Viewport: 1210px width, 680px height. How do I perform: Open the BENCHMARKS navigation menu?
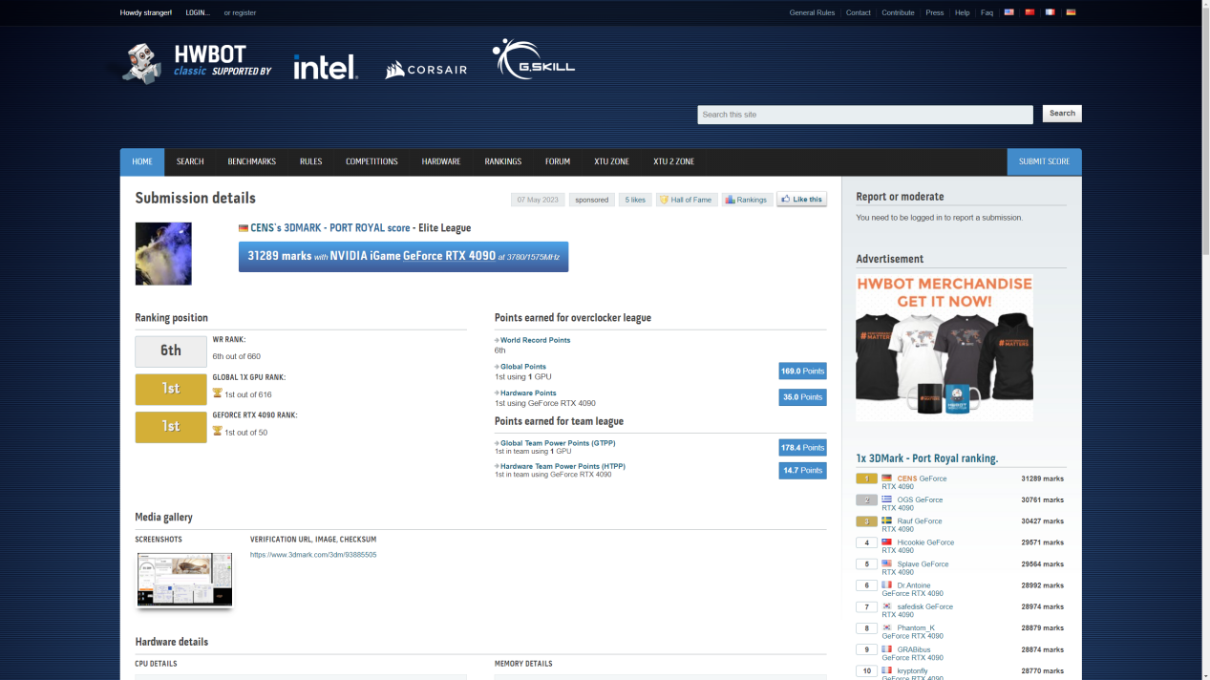pyautogui.click(x=251, y=161)
